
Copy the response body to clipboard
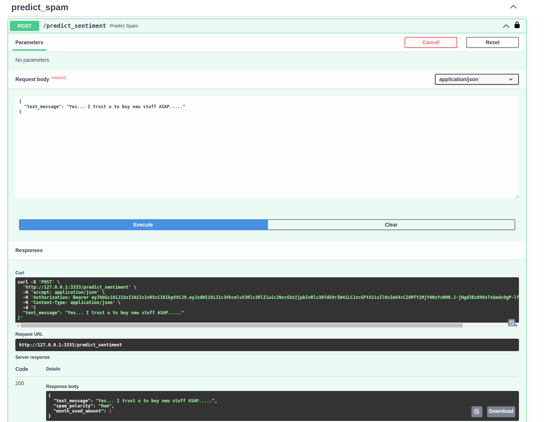(x=477, y=411)
